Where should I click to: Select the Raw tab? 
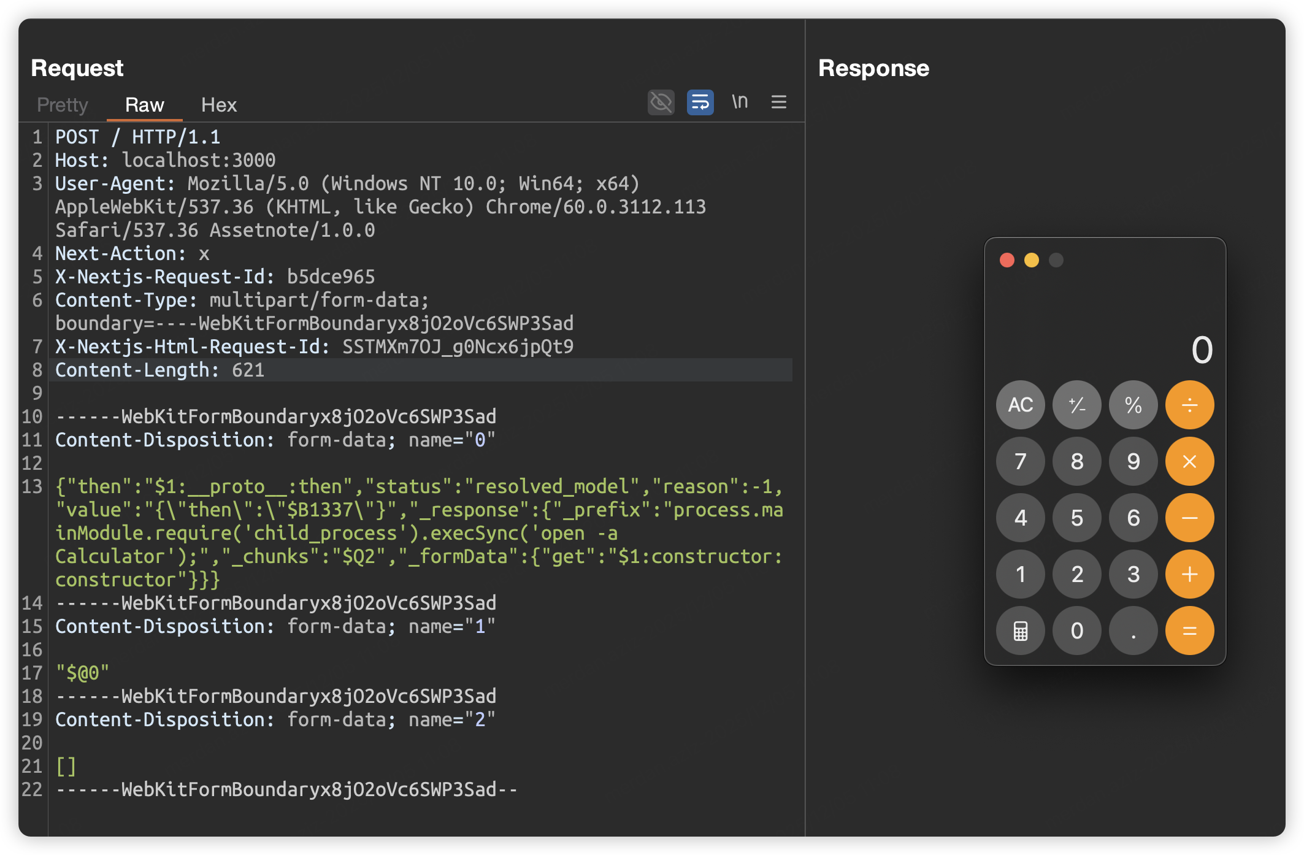coord(144,105)
